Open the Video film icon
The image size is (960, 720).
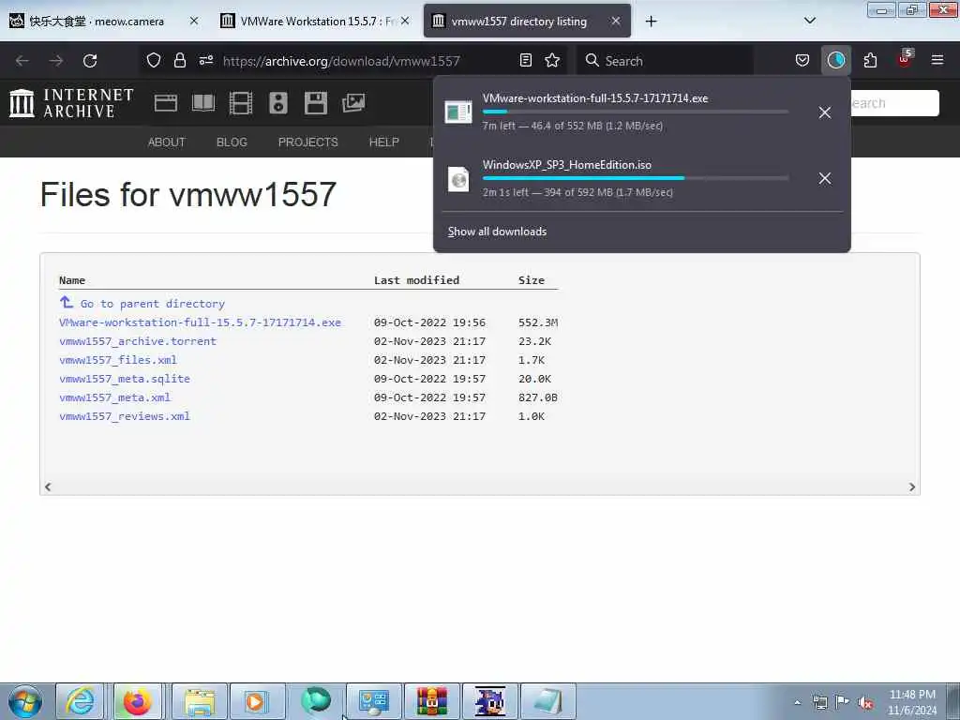[241, 103]
